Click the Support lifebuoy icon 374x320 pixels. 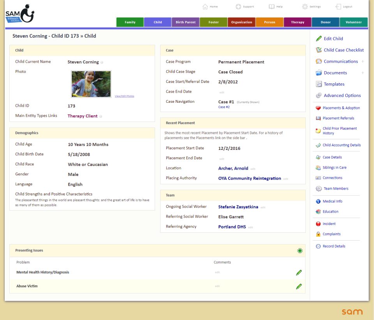(238, 7)
